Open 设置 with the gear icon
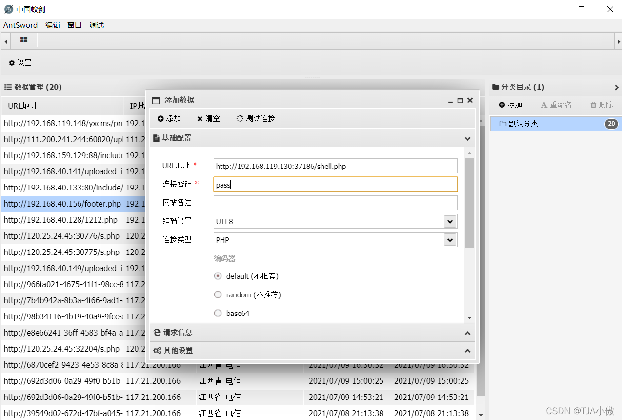The width and height of the screenshot is (622, 420). click(20, 63)
